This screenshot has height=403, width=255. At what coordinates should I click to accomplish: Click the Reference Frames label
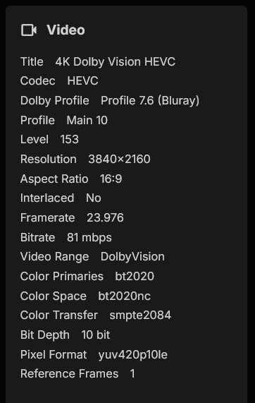coord(70,374)
